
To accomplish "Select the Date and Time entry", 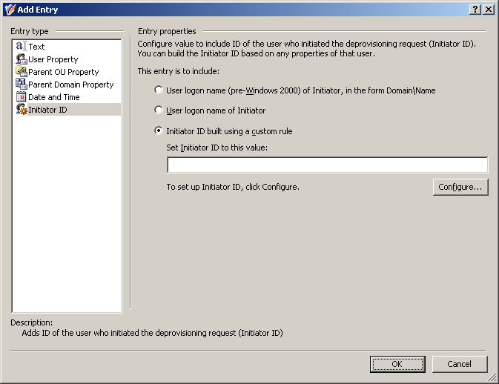I will (54, 96).
